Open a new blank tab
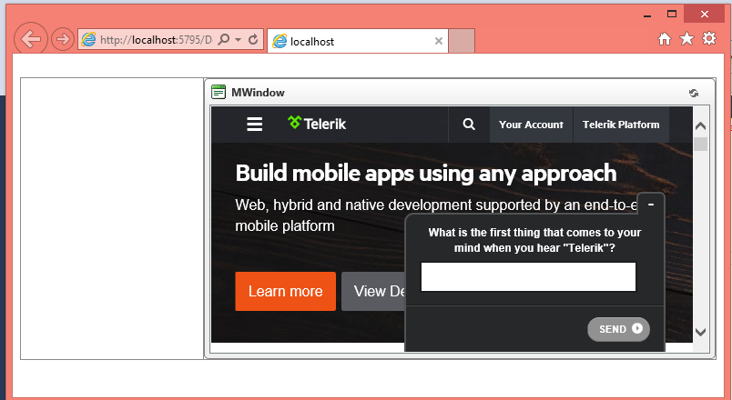 pyautogui.click(x=462, y=41)
